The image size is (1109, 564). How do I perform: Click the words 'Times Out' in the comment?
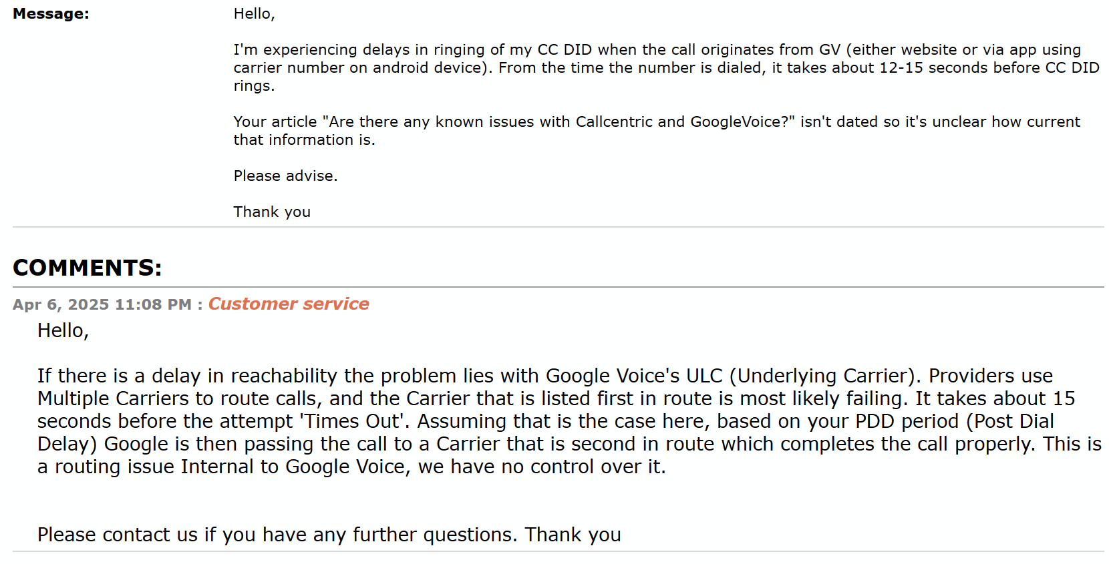coord(353,421)
